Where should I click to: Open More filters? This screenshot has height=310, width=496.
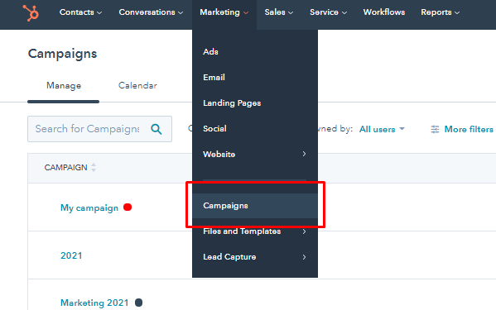(x=461, y=129)
